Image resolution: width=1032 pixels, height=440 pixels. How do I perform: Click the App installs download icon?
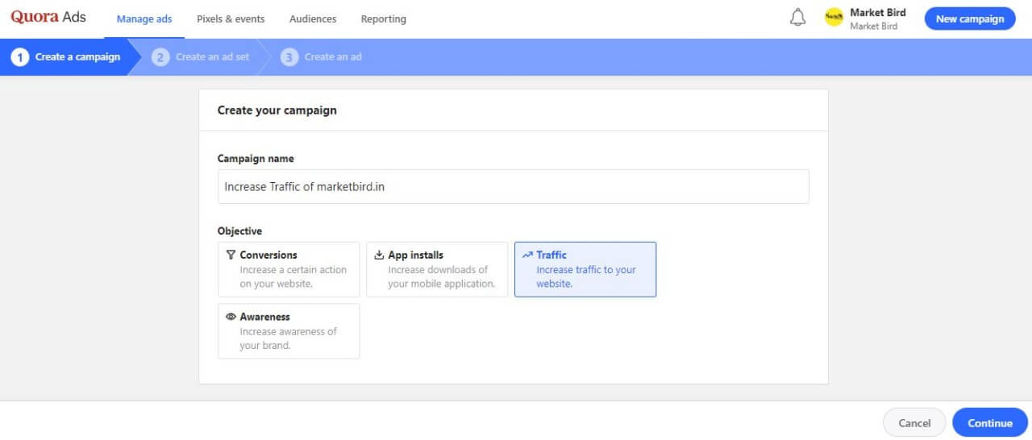380,255
